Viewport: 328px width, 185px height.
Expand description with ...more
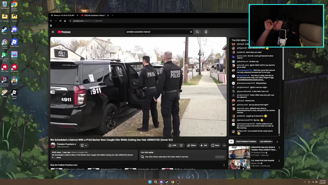click(x=58, y=158)
